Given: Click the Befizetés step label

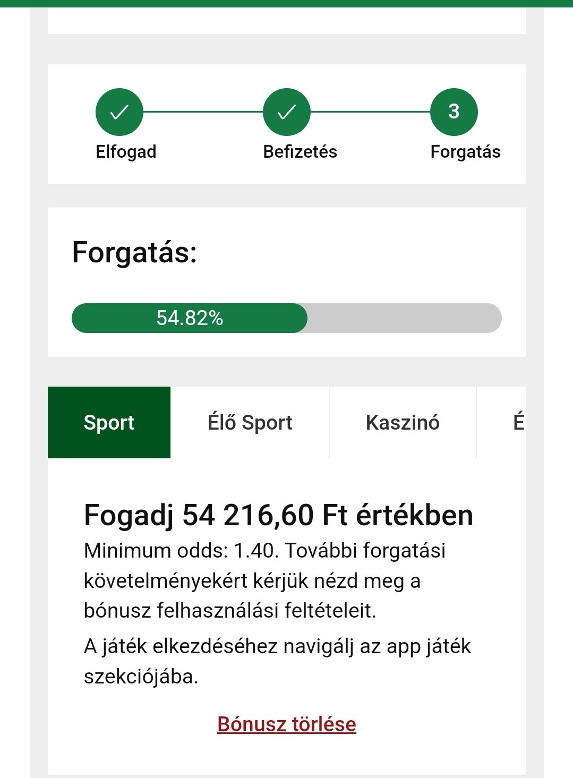Looking at the screenshot, I should (x=300, y=152).
